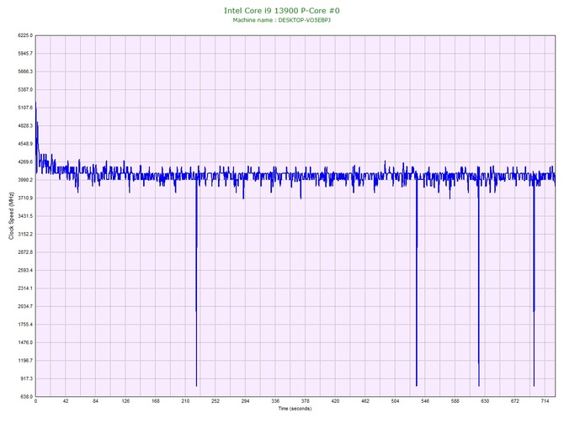Screen dimensions: 564x423
Task: Click the y-axis value '638.0'
Action: pos(26,397)
